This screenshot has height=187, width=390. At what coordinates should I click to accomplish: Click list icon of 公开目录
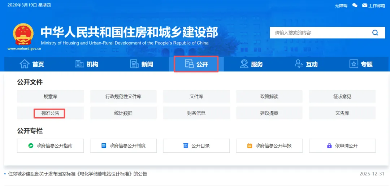[x=186, y=146]
